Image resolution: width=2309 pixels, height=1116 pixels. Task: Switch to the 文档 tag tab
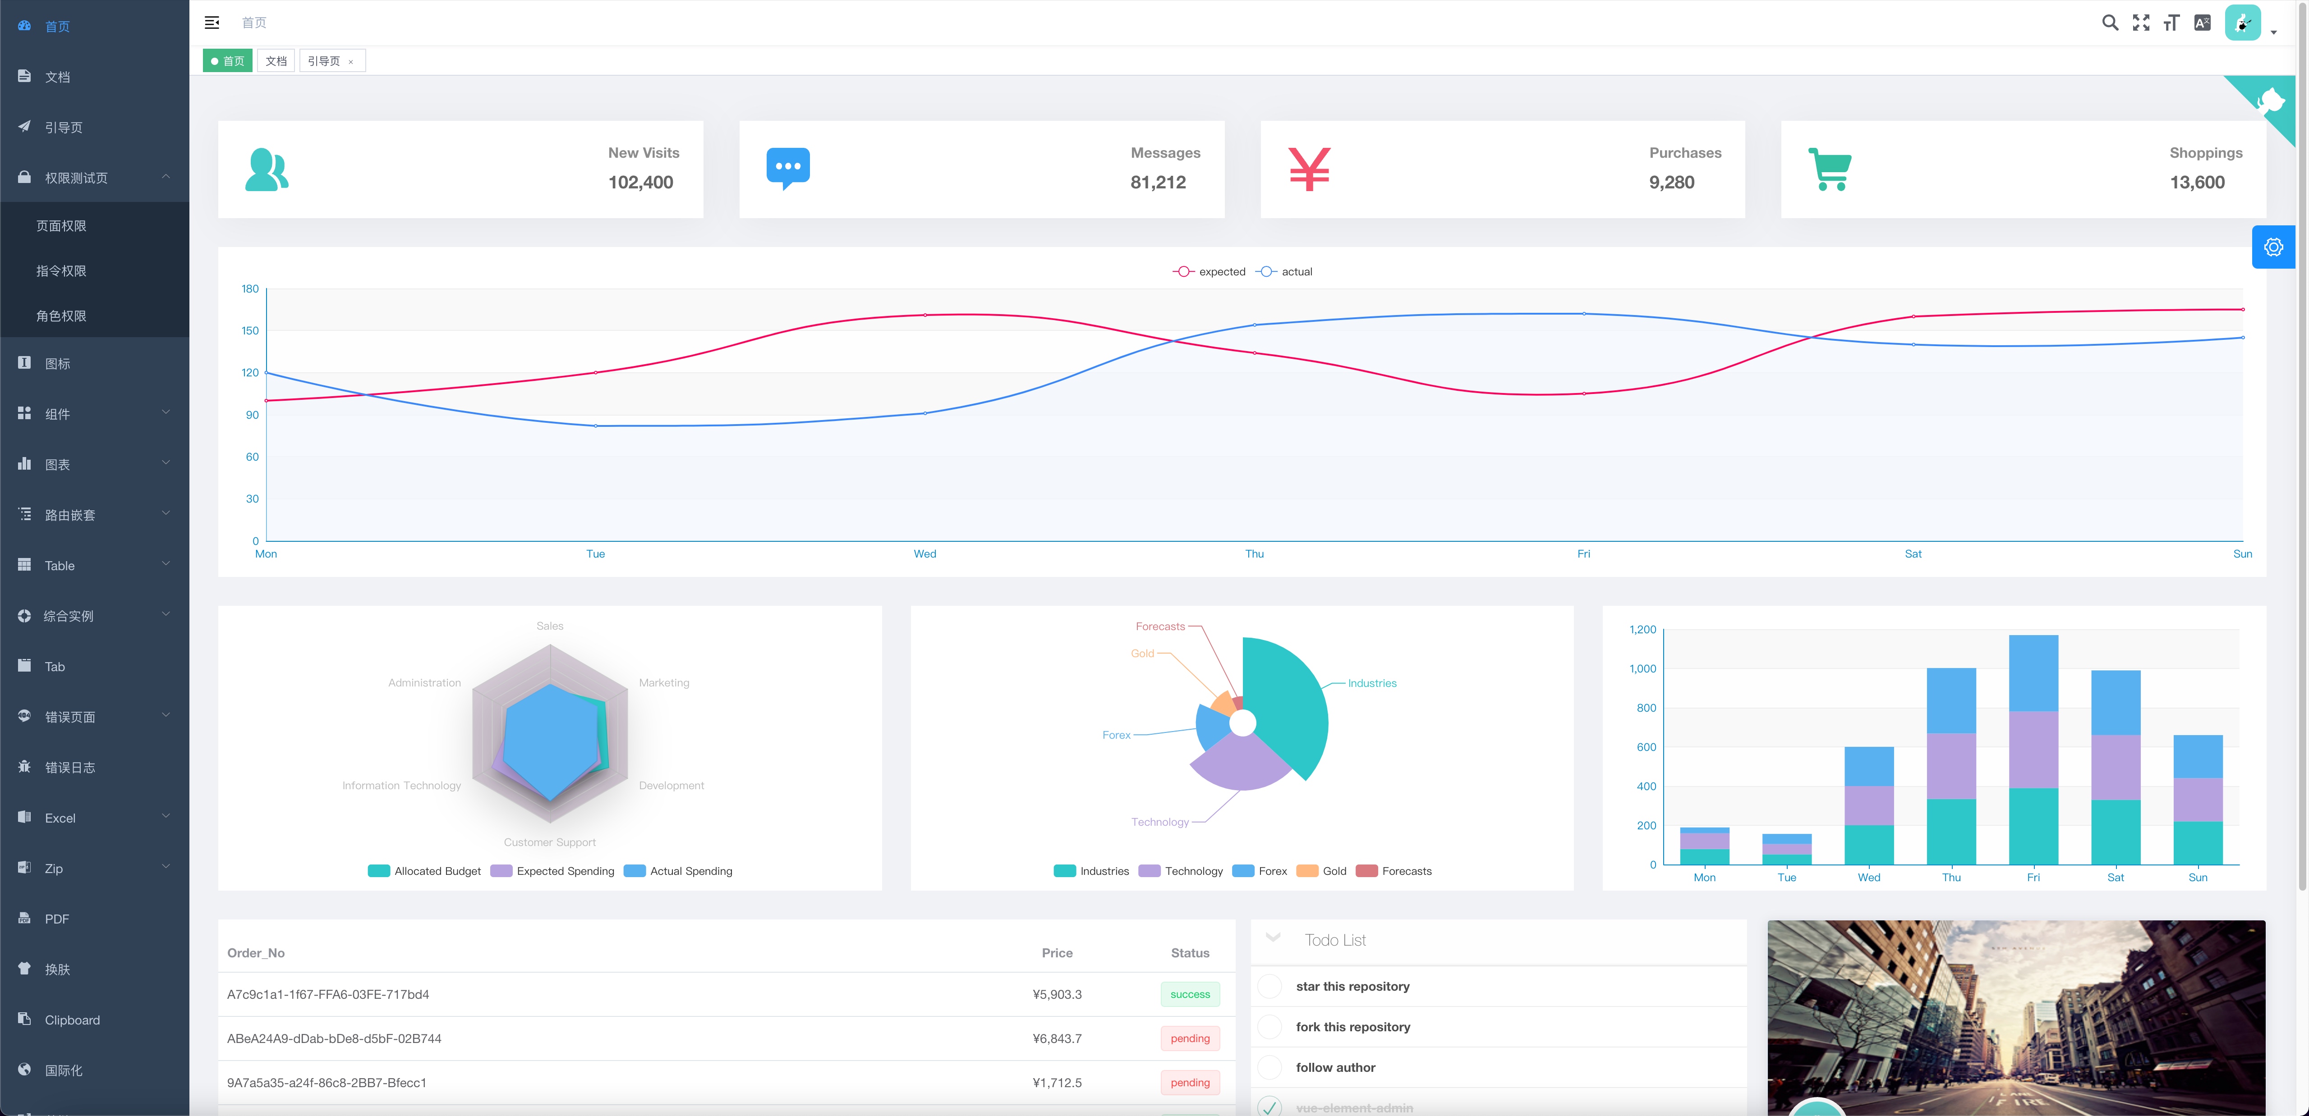[x=276, y=61]
